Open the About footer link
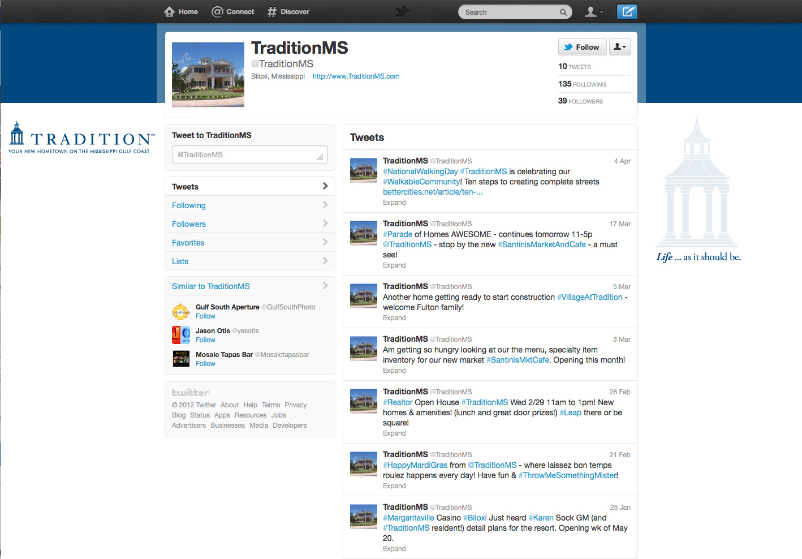Viewport: 802px width, 559px height. click(x=230, y=405)
